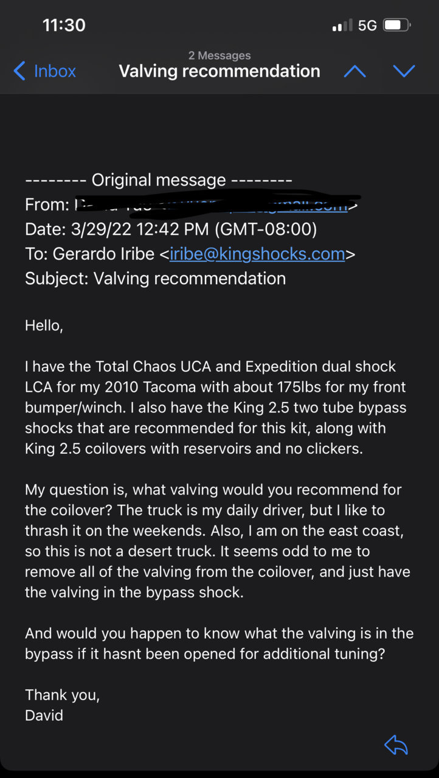The image size is (439, 778).
Task: Tap the 5G network indicator
Action: pos(368,26)
